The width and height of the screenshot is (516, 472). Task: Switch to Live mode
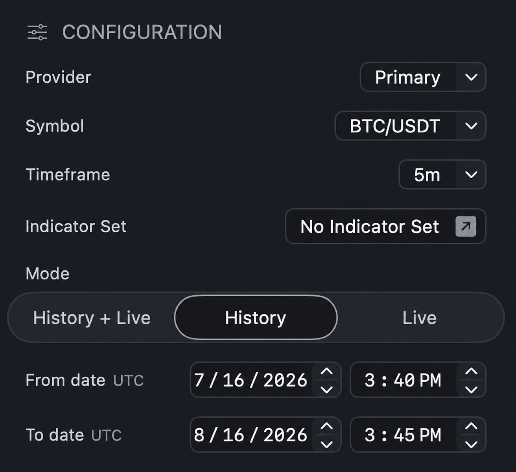point(419,318)
